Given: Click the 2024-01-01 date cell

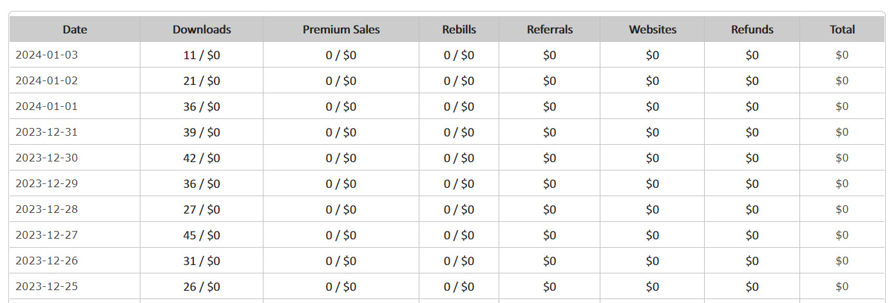Looking at the screenshot, I should (75, 106).
